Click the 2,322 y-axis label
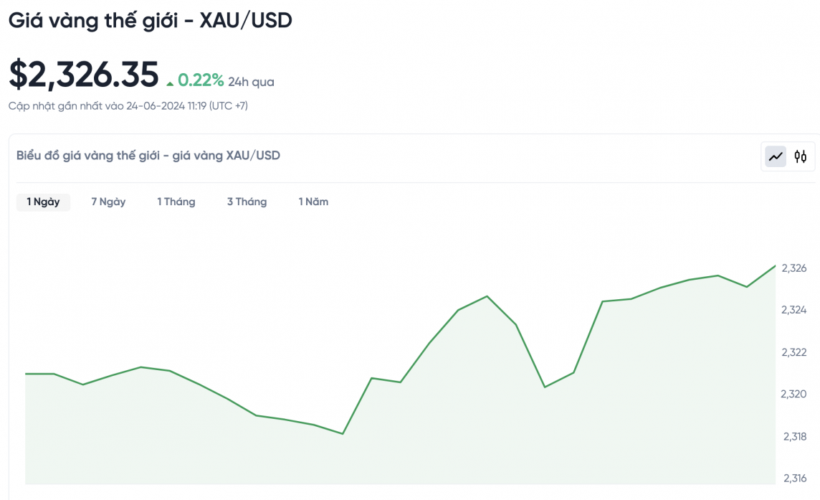The height and width of the screenshot is (500, 820). pyautogui.click(x=793, y=352)
